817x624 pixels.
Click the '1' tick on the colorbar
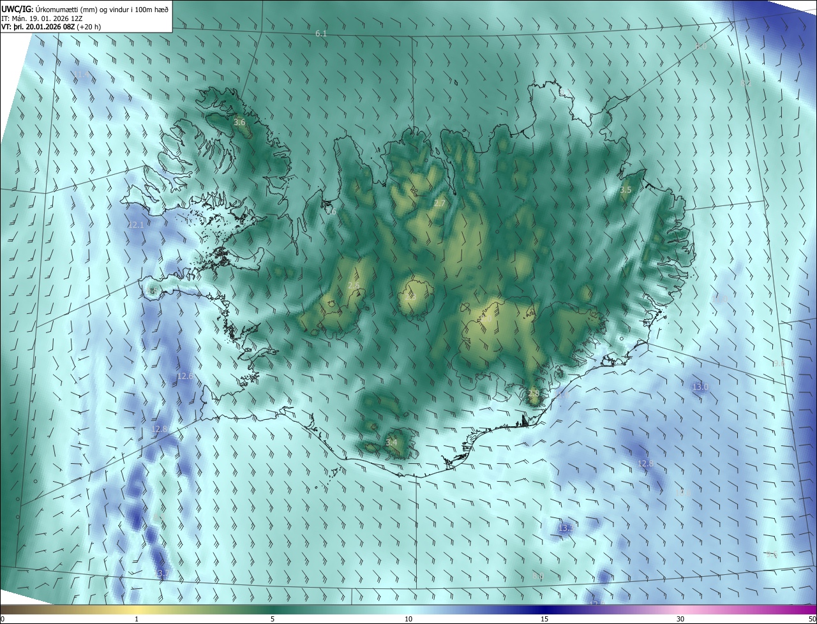pyautogui.click(x=137, y=619)
